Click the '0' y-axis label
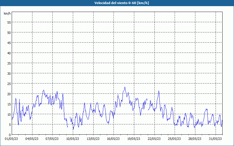The height and width of the screenshot is (146, 234). [x=10, y=135]
